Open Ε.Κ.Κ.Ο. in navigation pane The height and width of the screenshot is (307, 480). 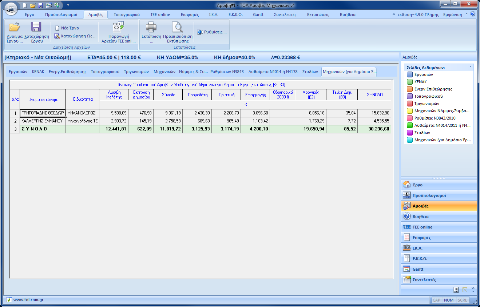[x=439, y=258]
